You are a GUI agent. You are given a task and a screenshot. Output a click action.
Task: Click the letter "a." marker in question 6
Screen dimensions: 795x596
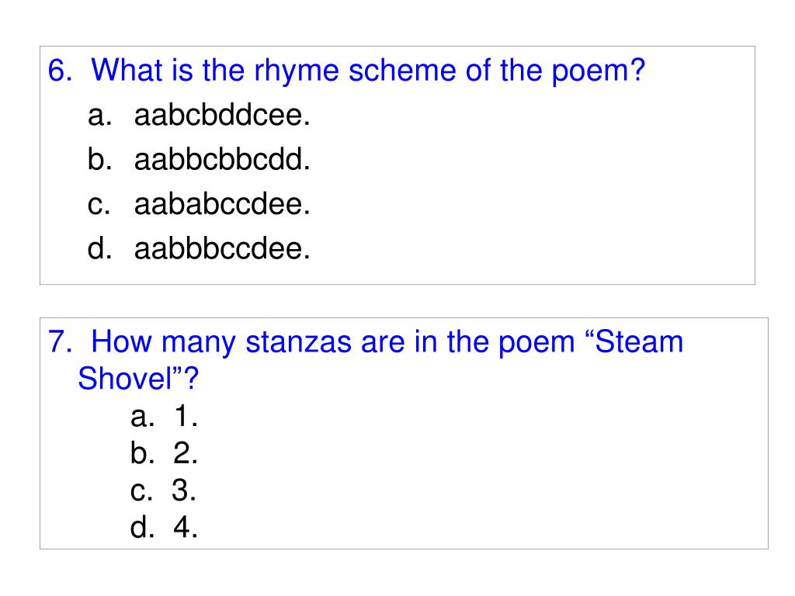click(99, 116)
